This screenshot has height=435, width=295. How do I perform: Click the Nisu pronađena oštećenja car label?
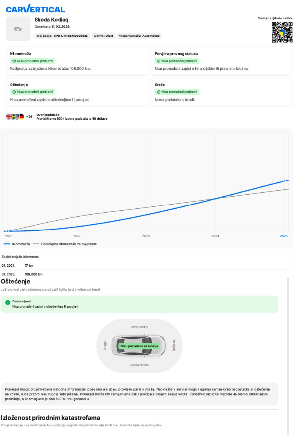[x=139, y=346]
